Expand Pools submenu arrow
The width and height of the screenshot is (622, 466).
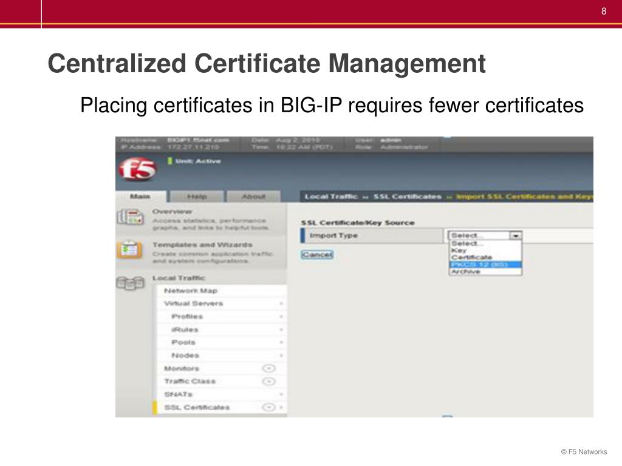(x=281, y=342)
